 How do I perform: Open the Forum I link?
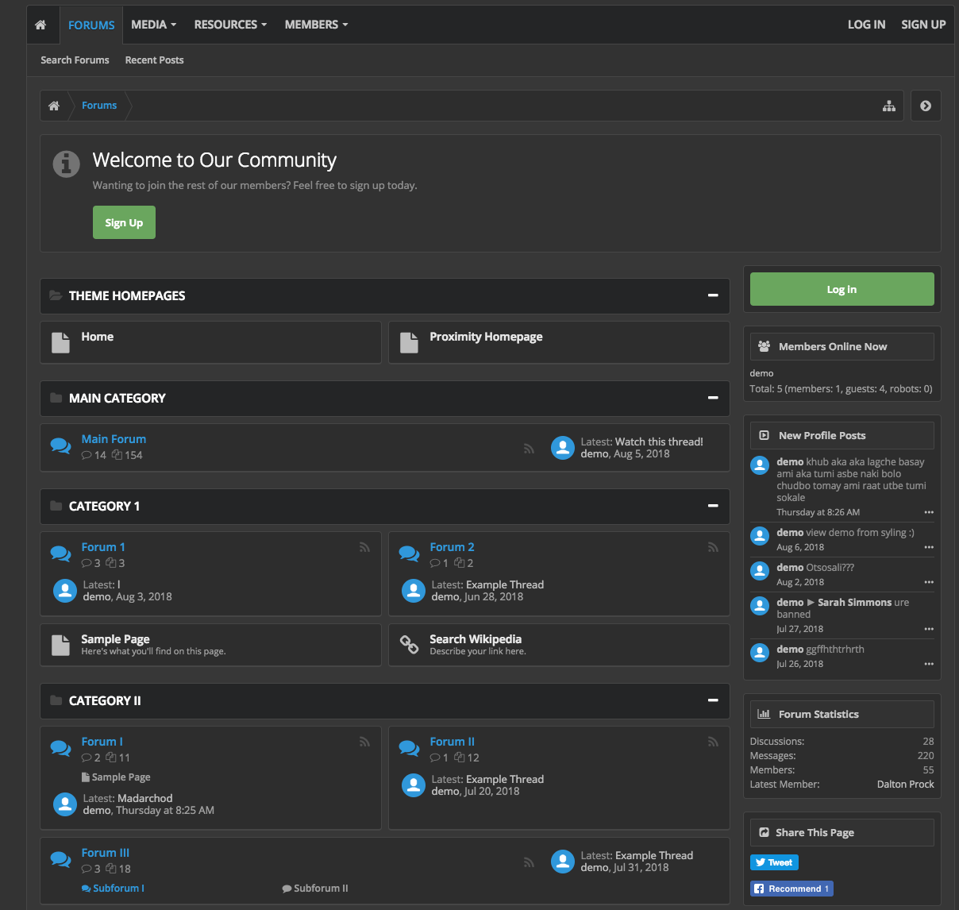point(102,742)
